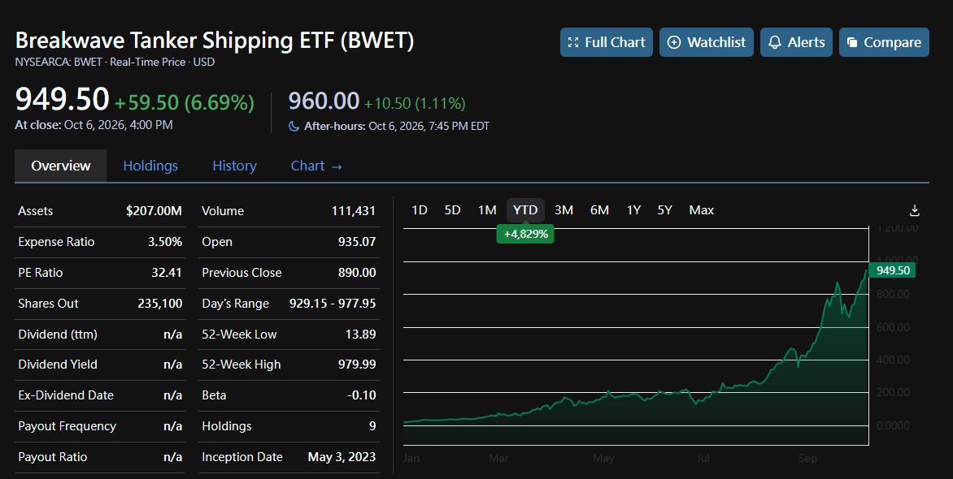Image resolution: width=953 pixels, height=479 pixels.
Task: Click the Payout Ratio label
Action: point(52,457)
